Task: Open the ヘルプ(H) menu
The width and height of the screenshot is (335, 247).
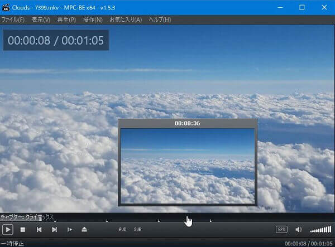Action: 160,20
